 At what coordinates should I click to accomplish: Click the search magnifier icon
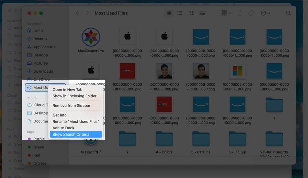[288, 13]
